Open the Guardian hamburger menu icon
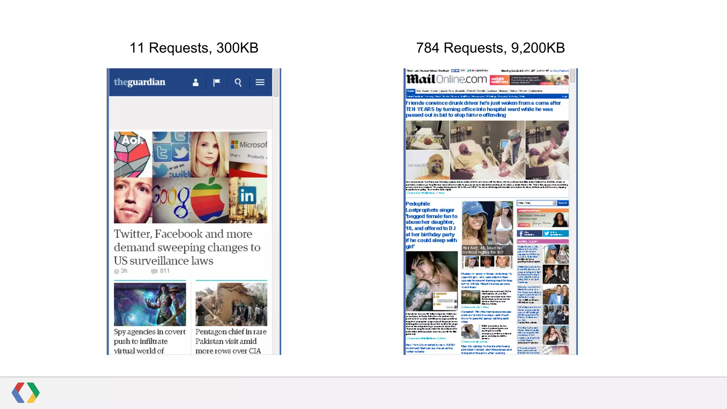Screen dimensions: 727x409 click(260, 82)
